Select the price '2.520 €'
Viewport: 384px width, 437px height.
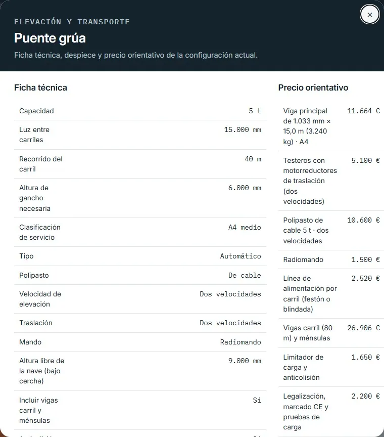365,278
